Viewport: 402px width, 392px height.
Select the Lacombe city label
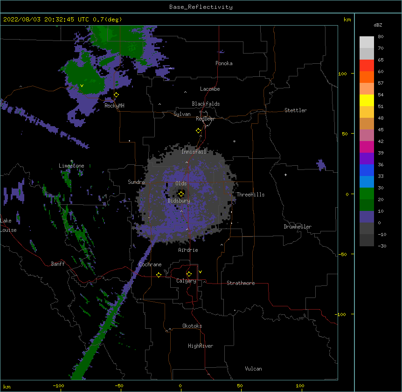(x=210, y=89)
